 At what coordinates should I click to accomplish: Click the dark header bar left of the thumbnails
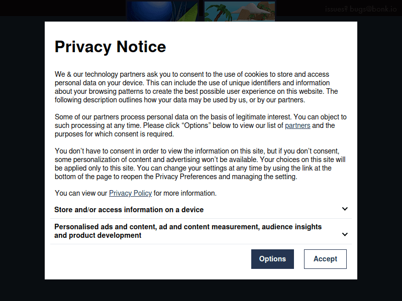60,8
